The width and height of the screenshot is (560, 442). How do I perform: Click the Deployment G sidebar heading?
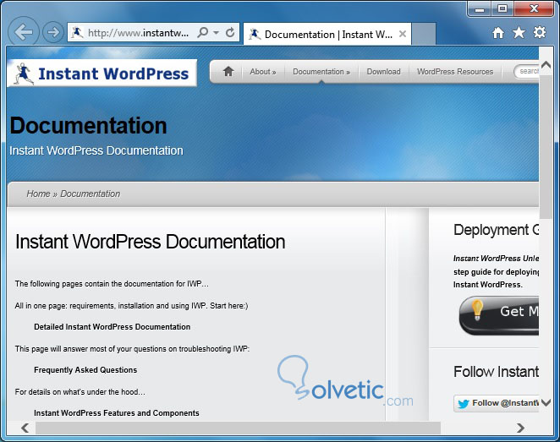point(497,230)
